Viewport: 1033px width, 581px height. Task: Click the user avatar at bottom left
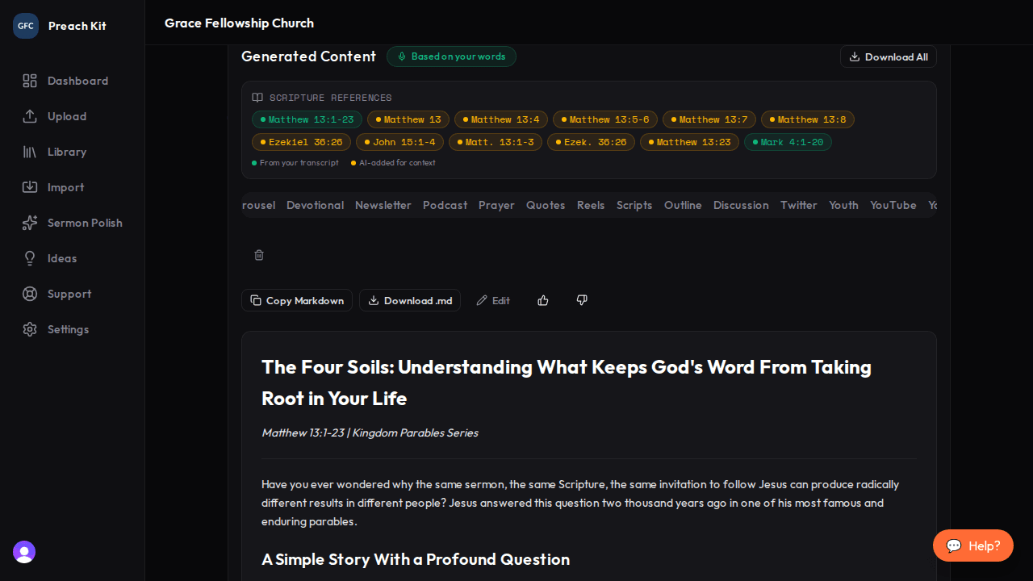coord(23,552)
